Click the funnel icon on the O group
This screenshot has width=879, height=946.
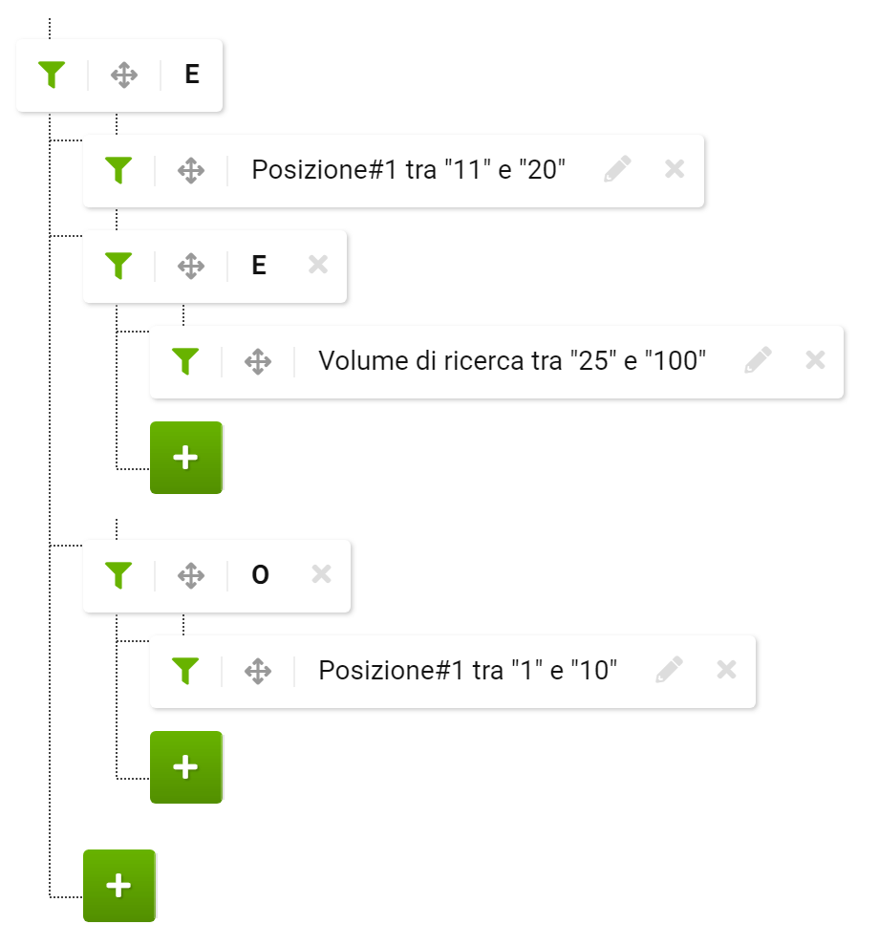click(118, 575)
